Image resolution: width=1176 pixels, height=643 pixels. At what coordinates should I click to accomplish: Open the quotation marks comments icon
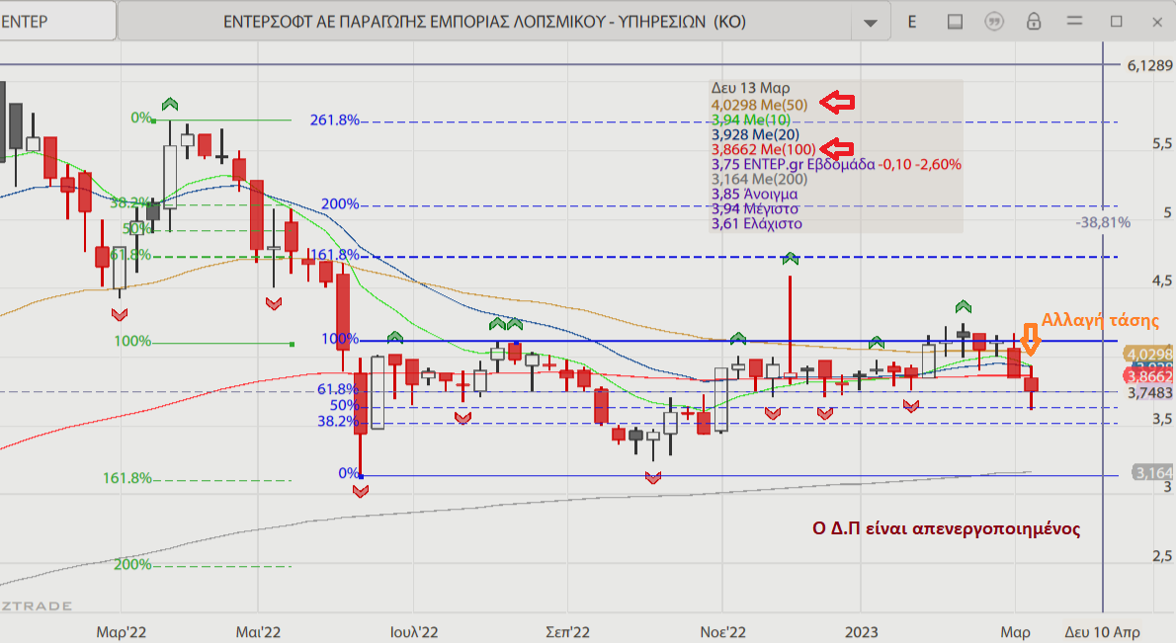click(x=994, y=22)
